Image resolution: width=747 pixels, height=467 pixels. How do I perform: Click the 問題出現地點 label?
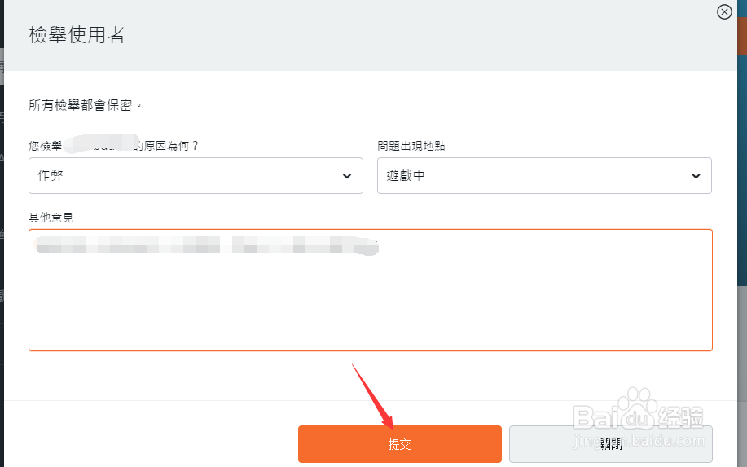point(411,146)
